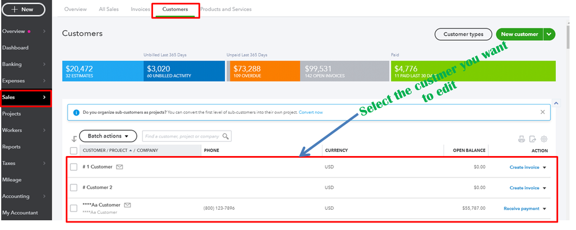The height and width of the screenshot is (230, 576).
Task: Click the phone number (800) 123-7896
Action: pos(219,208)
